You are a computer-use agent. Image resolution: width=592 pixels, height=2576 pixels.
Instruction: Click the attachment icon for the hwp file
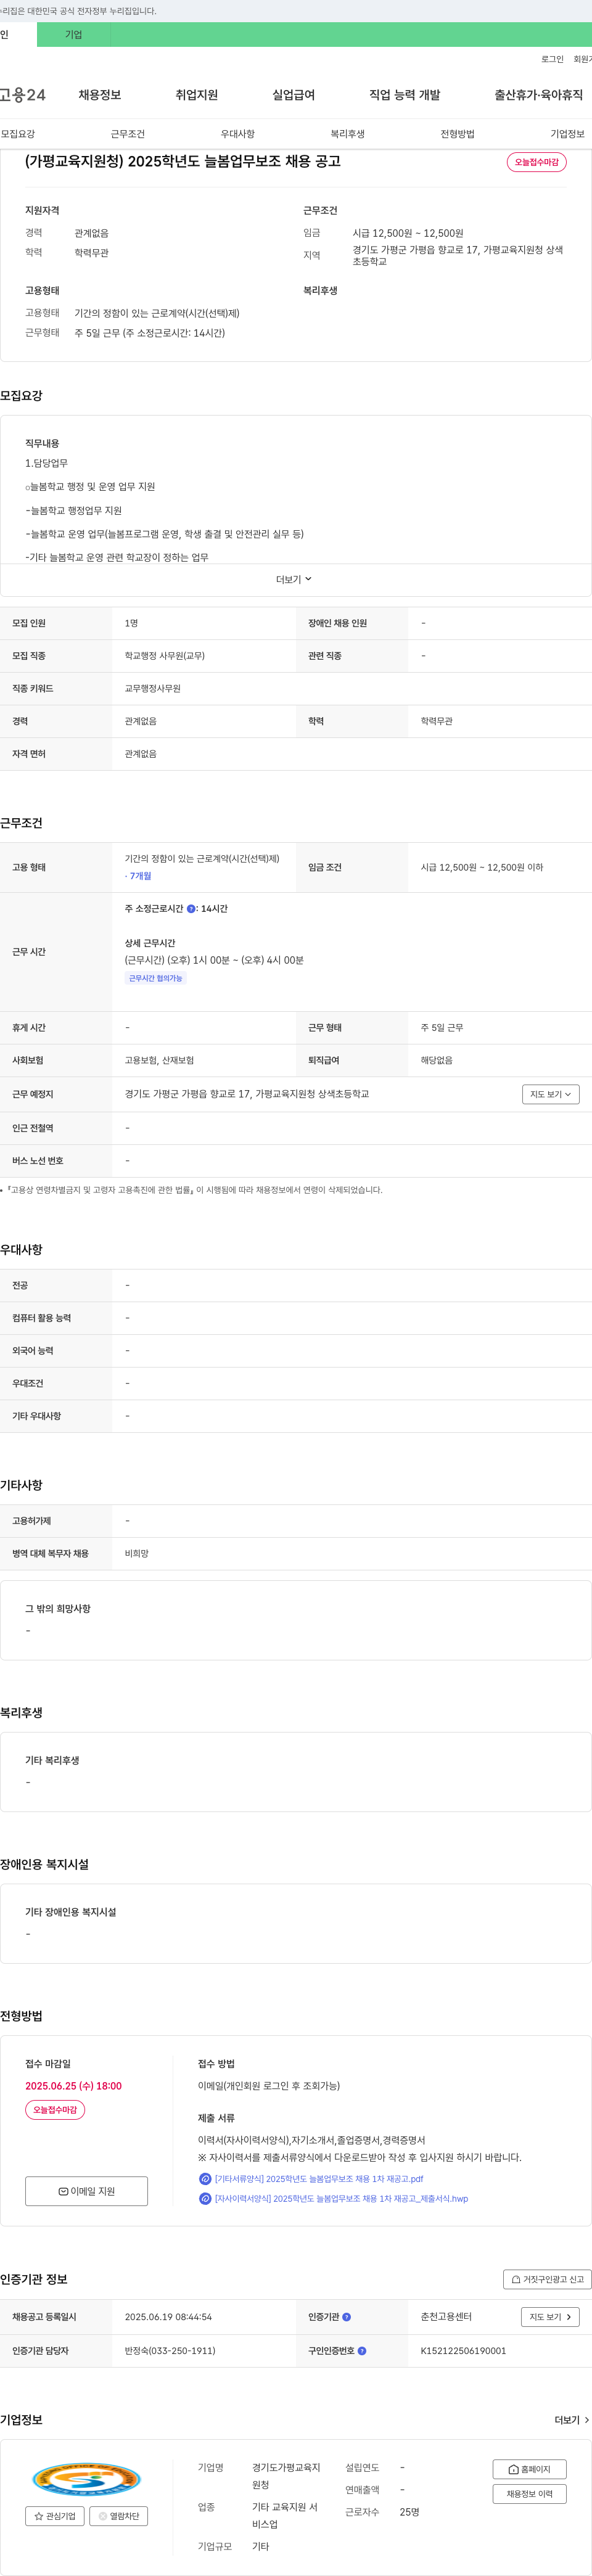[x=205, y=2199]
